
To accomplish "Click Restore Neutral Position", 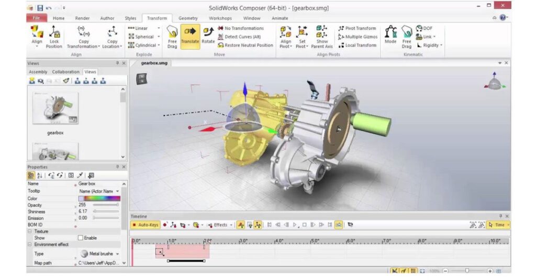I will point(245,45).
